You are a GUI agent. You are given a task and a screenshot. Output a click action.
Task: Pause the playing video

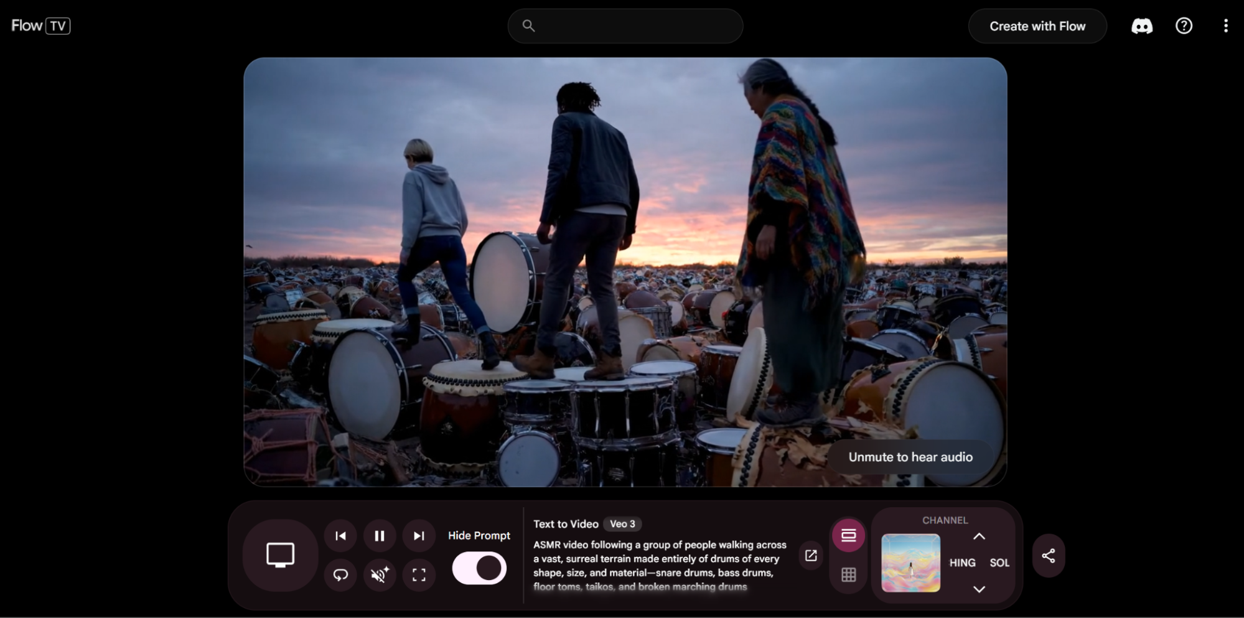tap(380, 536)
